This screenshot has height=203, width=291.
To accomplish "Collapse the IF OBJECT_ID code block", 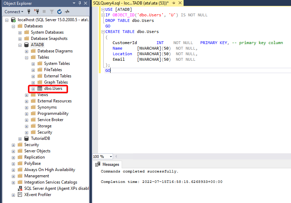I will [x=103, y=15].
